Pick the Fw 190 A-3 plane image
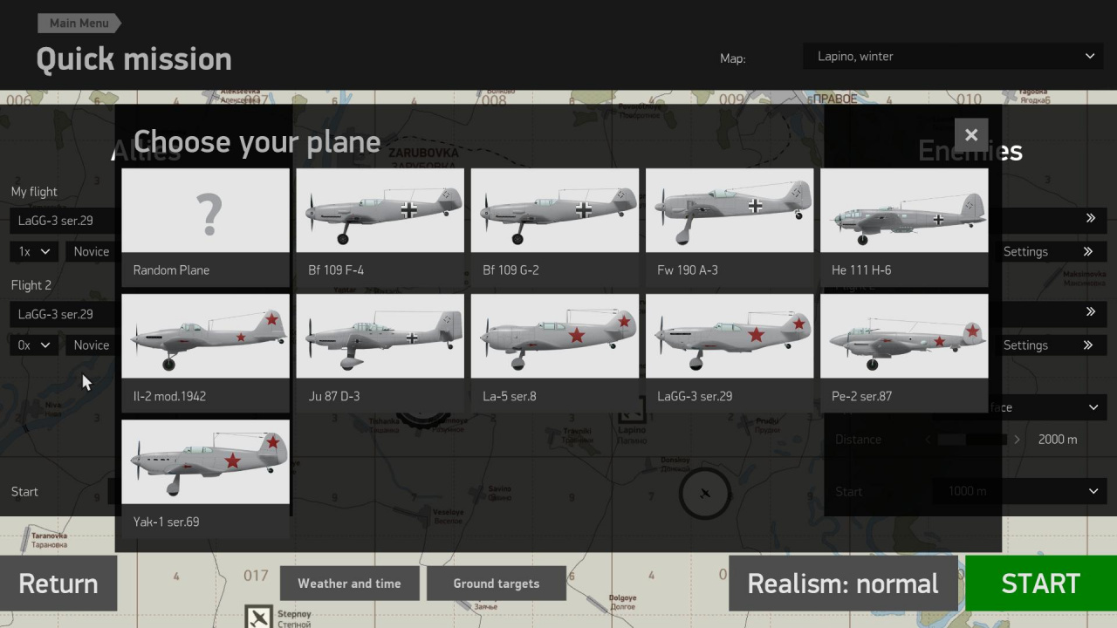The width and height of the screenshot is (1117, 628). tap(729, 210)
